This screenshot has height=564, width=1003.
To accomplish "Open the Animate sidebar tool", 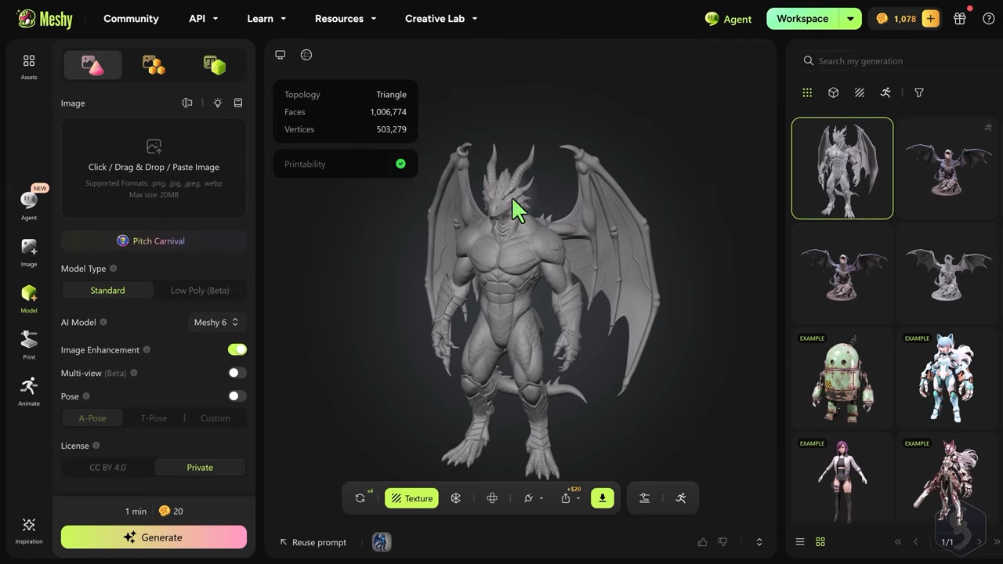I will (x=29, y=391).
